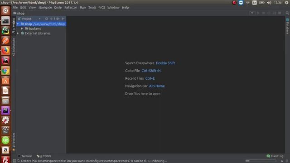This screenshot has width=290, height=163.
Task: Open FileZilla from the dock
Action: 5,159
